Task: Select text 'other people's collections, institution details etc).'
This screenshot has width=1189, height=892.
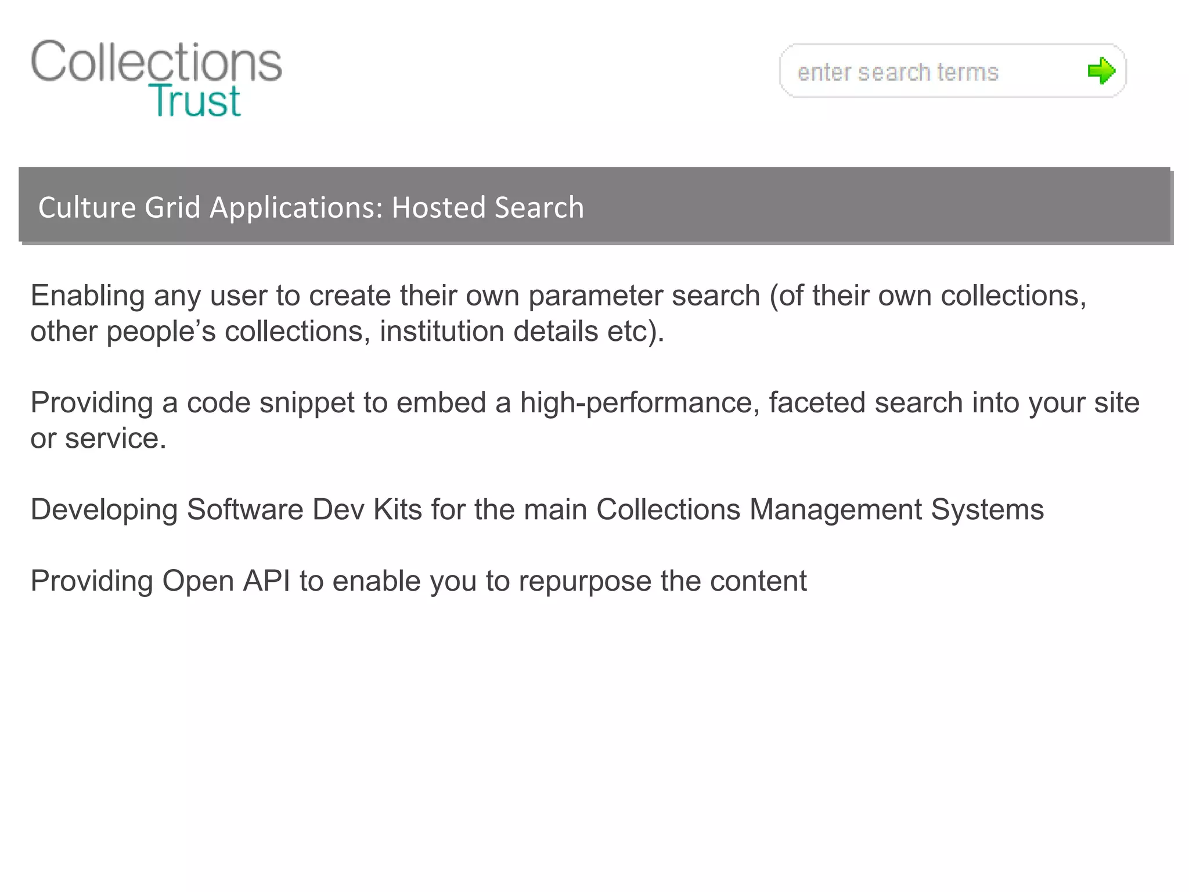Action: [x=347, y=332]
